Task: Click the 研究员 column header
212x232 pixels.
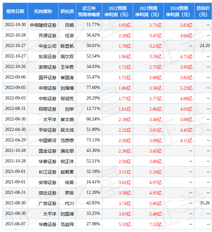Action: [67, 11]
